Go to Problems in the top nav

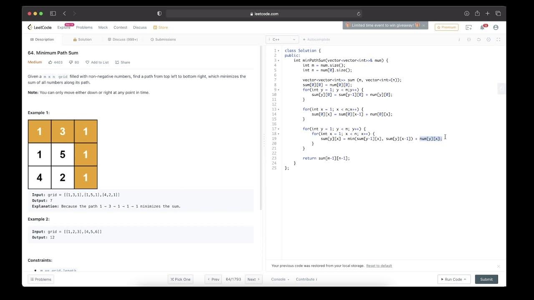pos(84,27)
